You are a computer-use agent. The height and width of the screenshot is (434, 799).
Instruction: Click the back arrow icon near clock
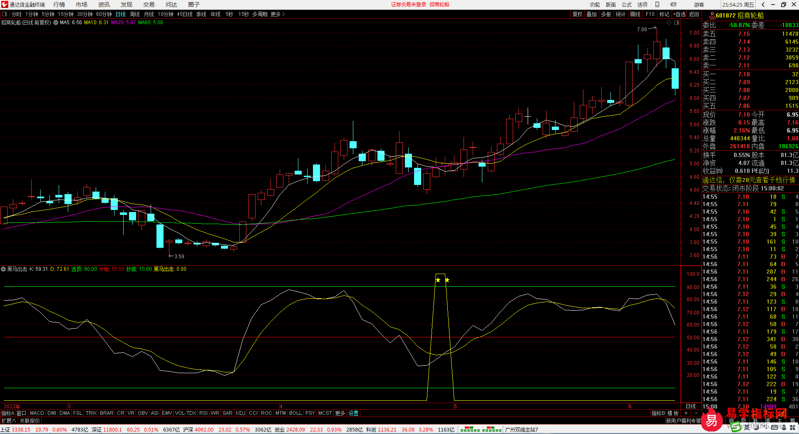[763, 5]
